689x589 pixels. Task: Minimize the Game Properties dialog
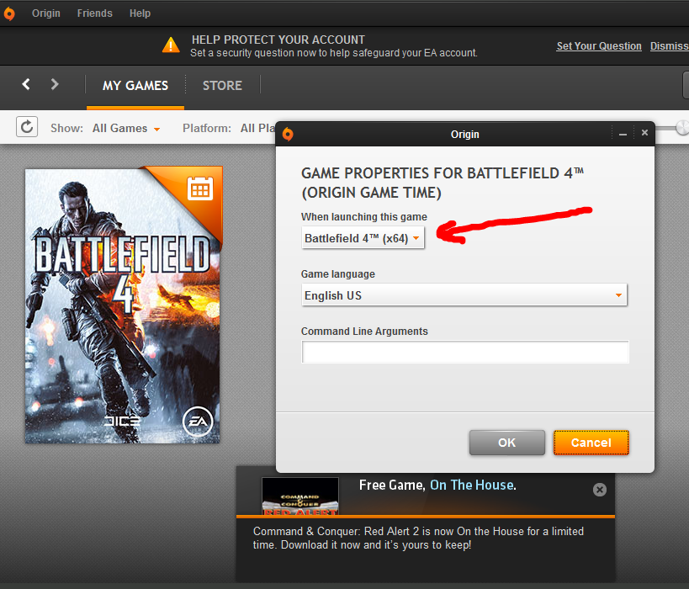(623, 133)
